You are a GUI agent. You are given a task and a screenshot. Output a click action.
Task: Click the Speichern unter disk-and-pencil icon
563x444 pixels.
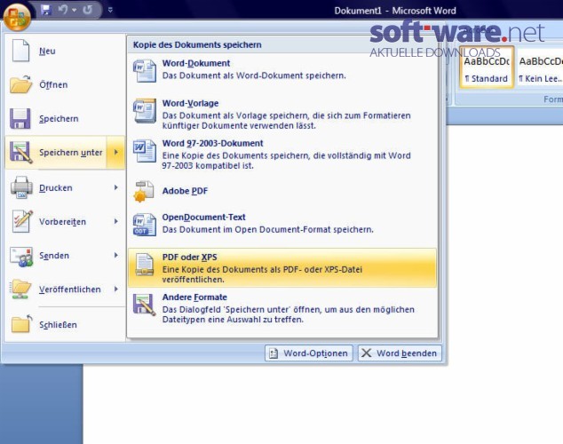[x=20, y=153]
